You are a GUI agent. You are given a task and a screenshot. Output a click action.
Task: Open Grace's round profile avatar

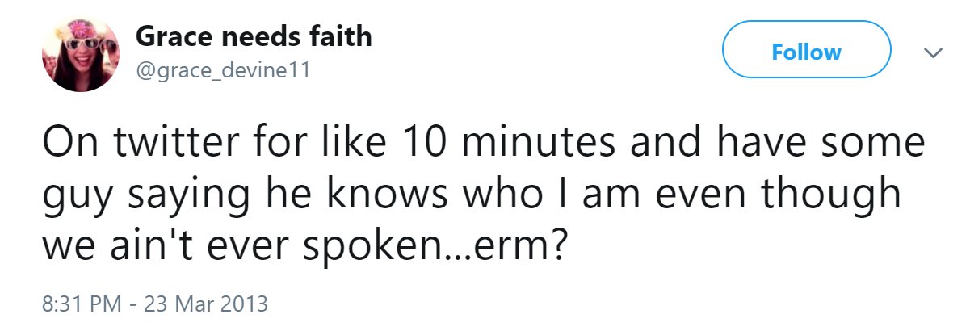[x=80, y=53]
